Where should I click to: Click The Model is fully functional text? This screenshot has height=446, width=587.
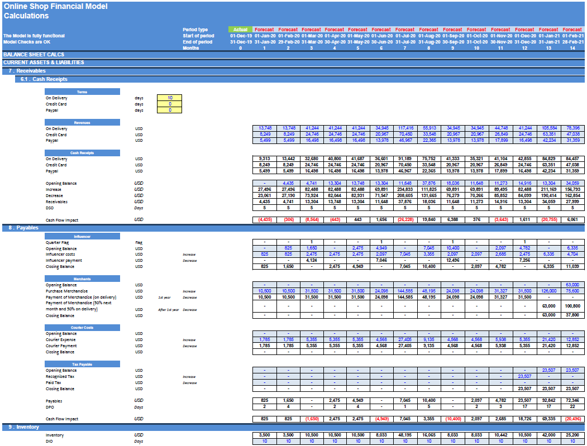point(34,36)
